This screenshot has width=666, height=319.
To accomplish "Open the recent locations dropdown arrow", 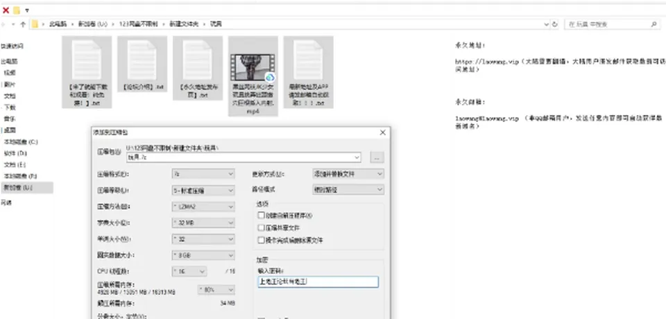I will pyautogui.click(x=15, y=25).
